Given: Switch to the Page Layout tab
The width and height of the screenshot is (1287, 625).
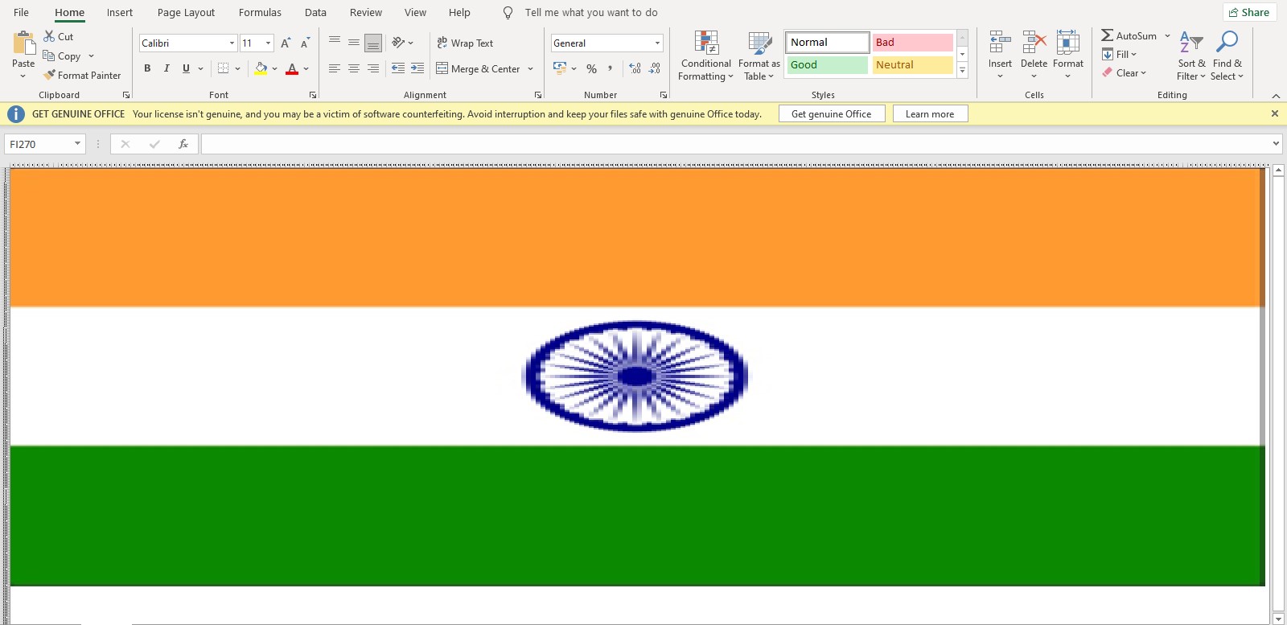Looking at the screenshot, I should pos(186,12).
